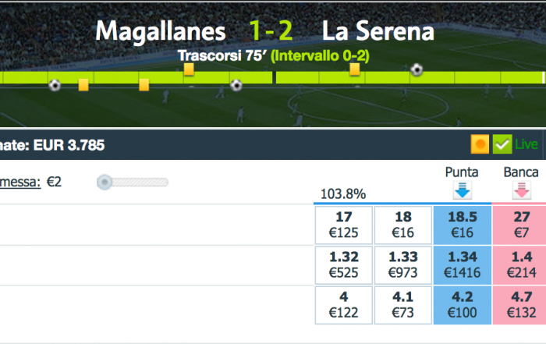Click the pink down arrow under Banca

point(522,190)
